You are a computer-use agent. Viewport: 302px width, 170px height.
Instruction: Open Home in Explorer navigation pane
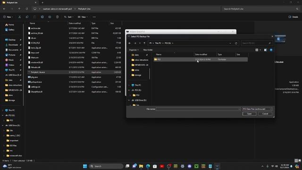pos(9,25)
